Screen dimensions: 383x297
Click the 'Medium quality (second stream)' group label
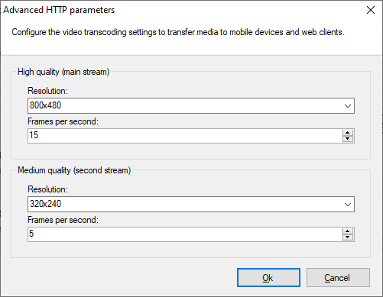coord(74,170)
